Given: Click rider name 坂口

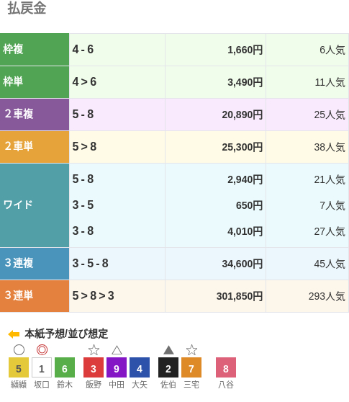Looking at the screenshot, I should coord(42,385).
